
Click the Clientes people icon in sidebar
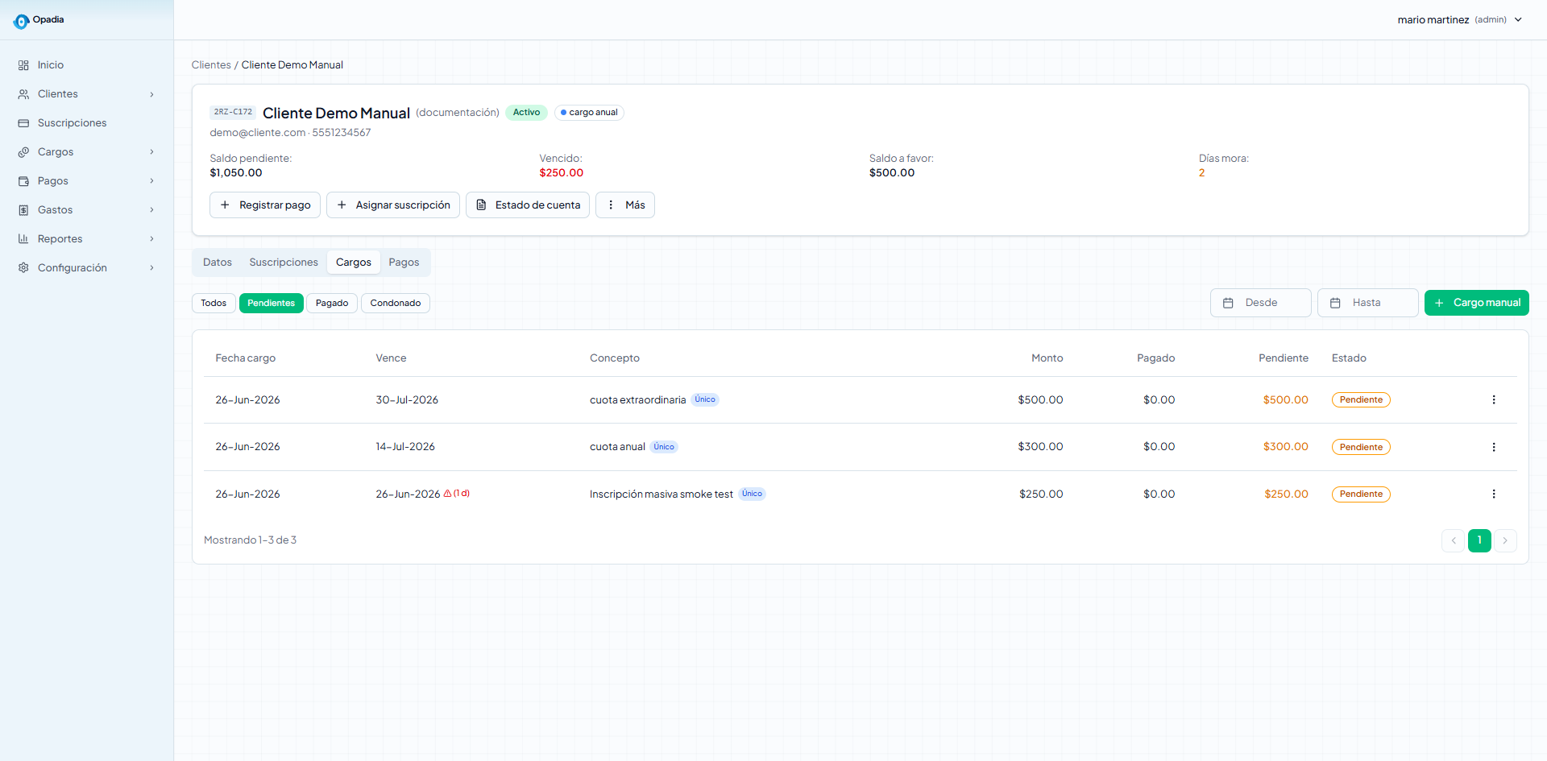point(23,94)
